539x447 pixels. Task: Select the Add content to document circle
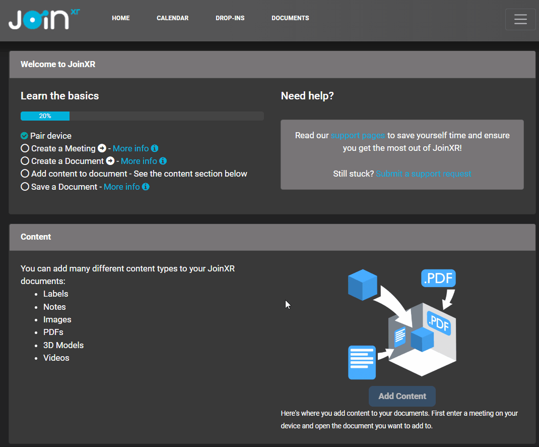pos(25,174)
